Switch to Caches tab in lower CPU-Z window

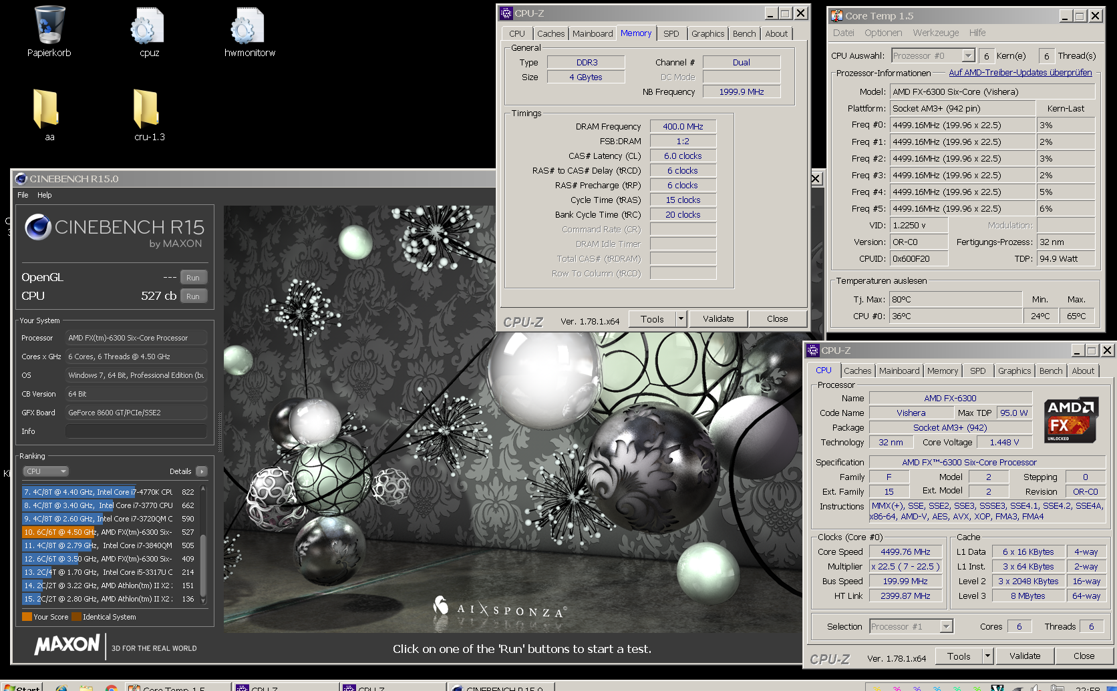pos(858,371)
